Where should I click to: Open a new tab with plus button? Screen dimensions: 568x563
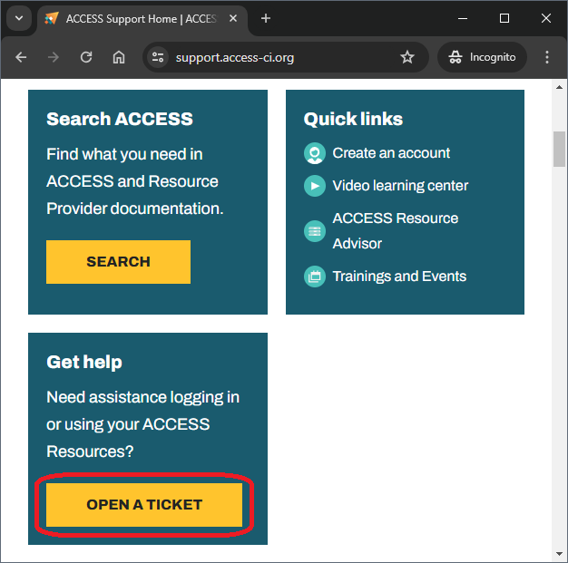pos(266,18)
